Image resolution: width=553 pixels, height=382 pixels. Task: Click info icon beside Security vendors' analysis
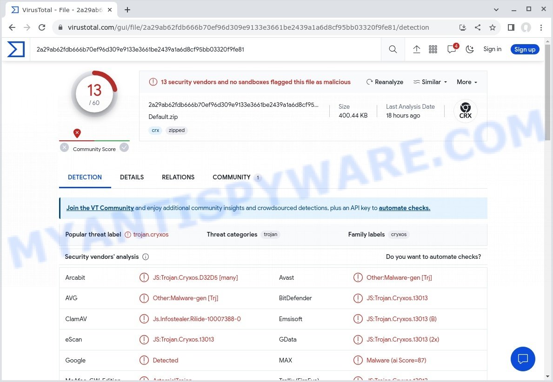(146, 257)
